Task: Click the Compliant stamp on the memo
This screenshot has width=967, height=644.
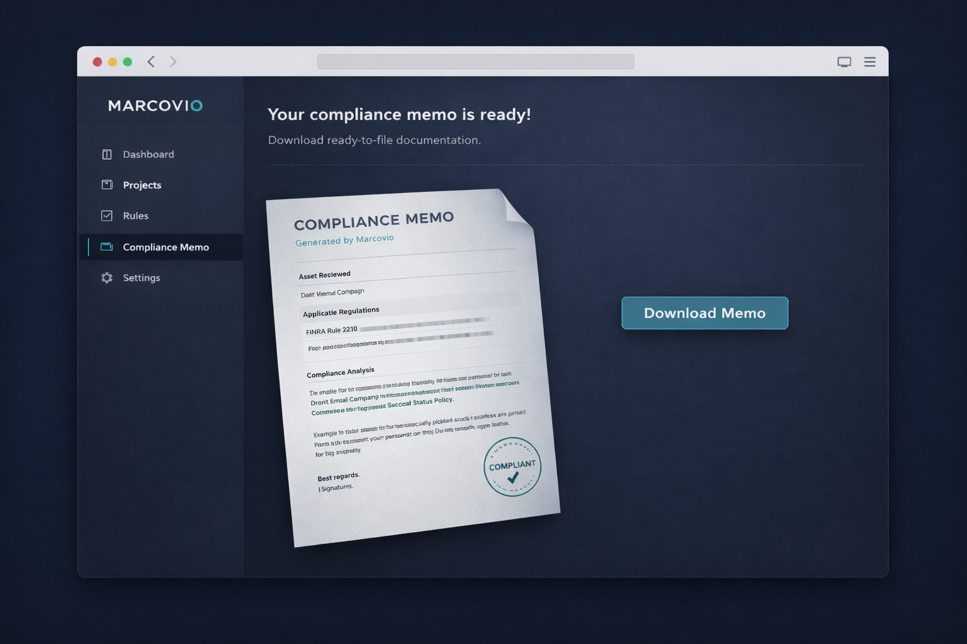Action: coord(512,467)
